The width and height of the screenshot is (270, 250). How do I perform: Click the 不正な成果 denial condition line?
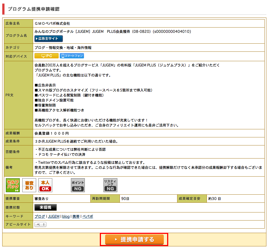(70, 149)
